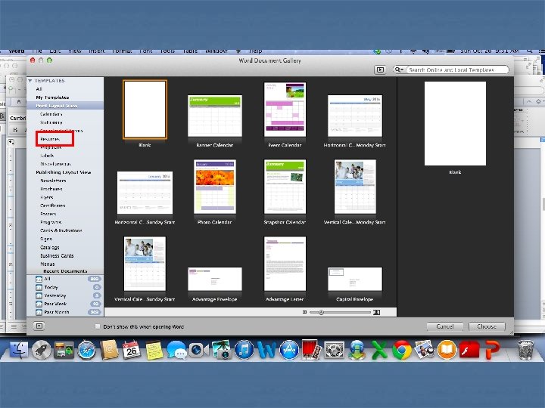This screenshot has height=408, width=545.
Task: Open iTunes music note icon in Dock
Action: (244, 350)
